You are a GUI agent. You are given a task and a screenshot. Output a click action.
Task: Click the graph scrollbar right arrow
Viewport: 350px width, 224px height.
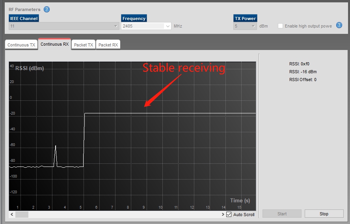pyautogui.click(x=223, y=215)
